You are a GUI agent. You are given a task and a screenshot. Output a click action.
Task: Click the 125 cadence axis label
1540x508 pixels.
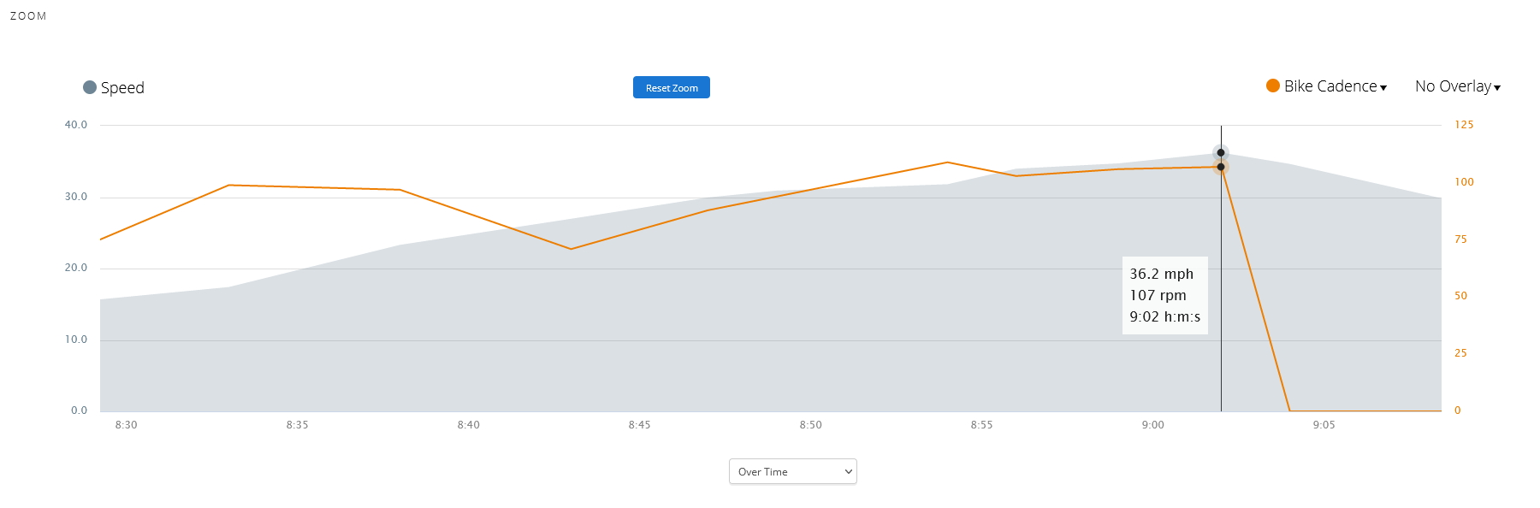pos(1464,125)
